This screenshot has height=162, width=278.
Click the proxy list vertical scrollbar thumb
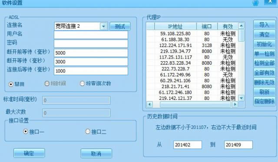pyautogui.click(x=241, y=36)
